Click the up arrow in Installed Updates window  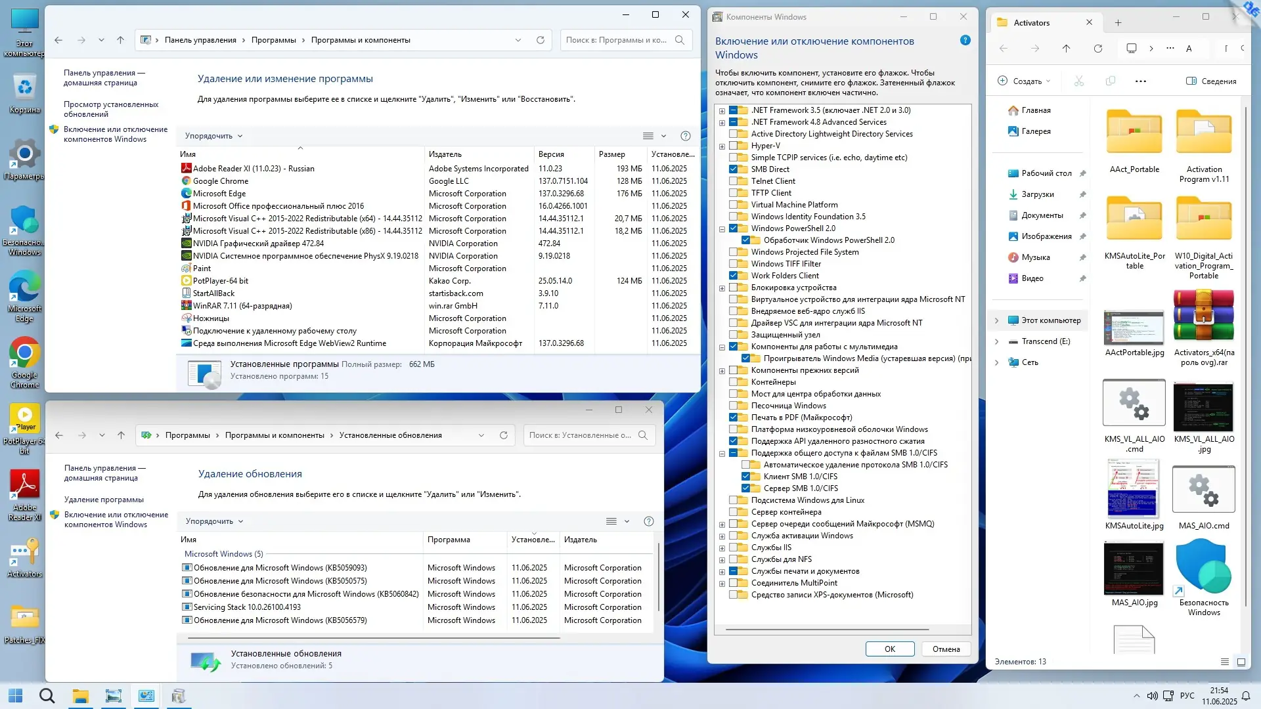click(121, 435)
